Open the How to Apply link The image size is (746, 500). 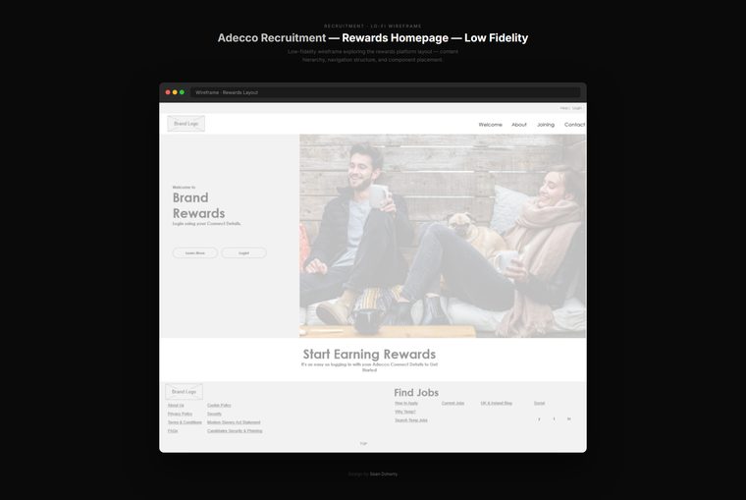pos(406,404)
